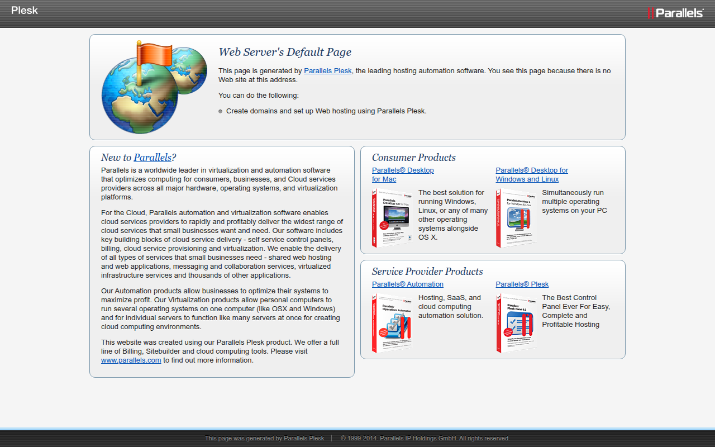Open the Parallels Plesk link in intro

click(x=328, y=71)
